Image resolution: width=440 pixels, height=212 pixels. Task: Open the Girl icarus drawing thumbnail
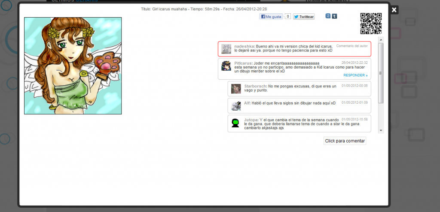point(73,66)
